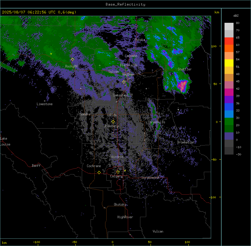Click the yellow diamond marker above Calgary label
The width and height of the screenshot is (251, 246).
[x=118, y=172]
